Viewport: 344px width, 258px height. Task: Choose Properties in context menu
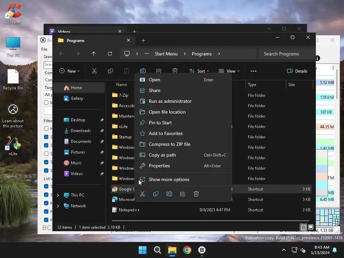[x=183, y=166]
